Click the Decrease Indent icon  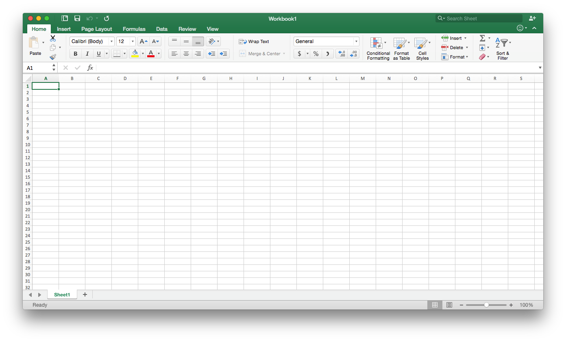[x=212, y=54]
